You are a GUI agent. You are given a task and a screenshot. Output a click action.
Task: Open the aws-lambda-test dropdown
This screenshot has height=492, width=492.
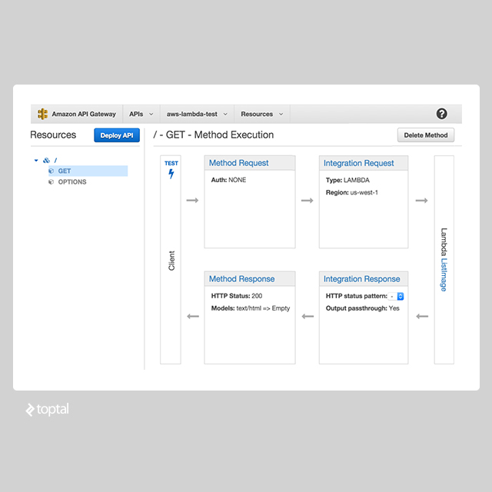[x=197, y=114]
